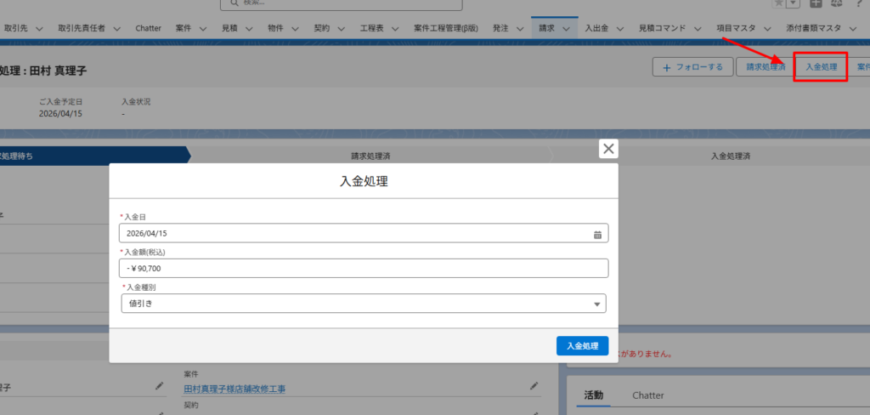This screenshot has width=870, height=415.
Task: Click the フォローする button
Action: pyautogui.click(x=692, y=66)
